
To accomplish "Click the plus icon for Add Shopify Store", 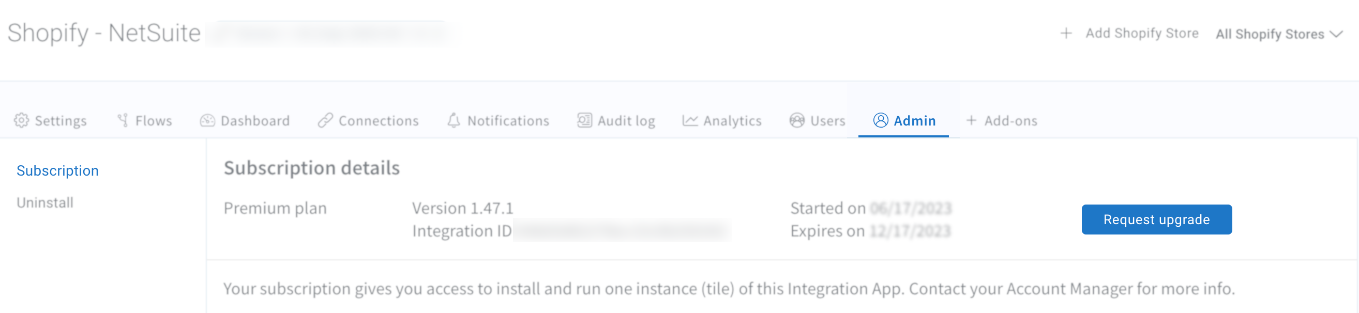I will click(1066, 33).
